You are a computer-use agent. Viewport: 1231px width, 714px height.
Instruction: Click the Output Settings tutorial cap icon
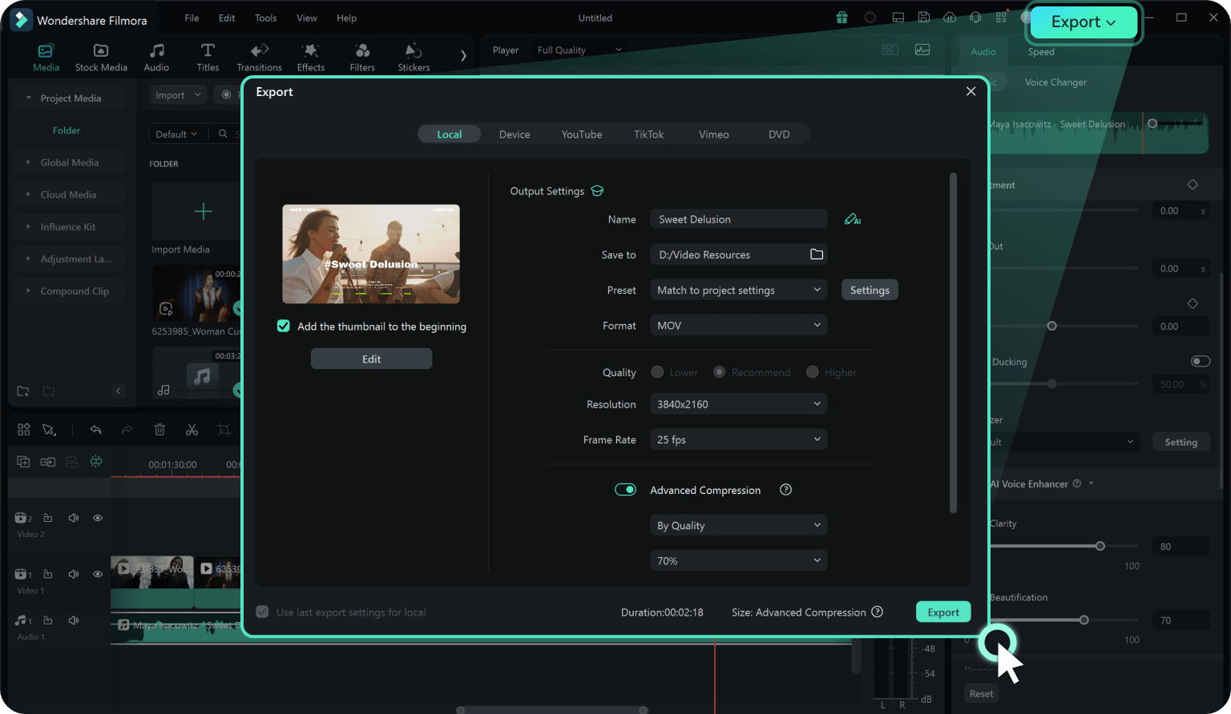597,191
